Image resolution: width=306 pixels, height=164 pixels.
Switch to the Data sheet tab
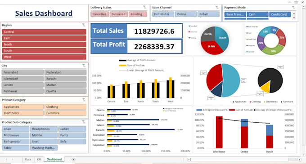28,160
